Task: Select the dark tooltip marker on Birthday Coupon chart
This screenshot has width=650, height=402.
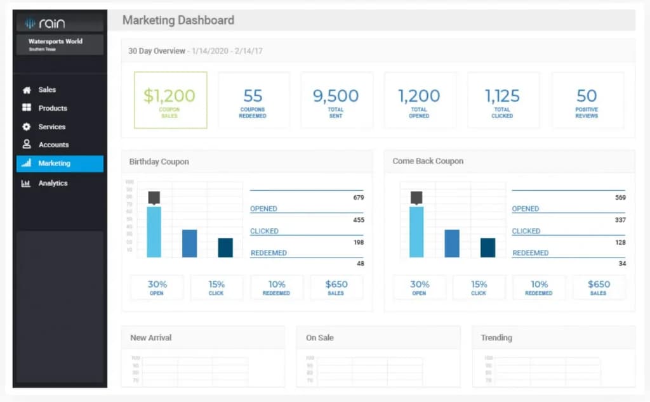Action: tap(154, 198)
